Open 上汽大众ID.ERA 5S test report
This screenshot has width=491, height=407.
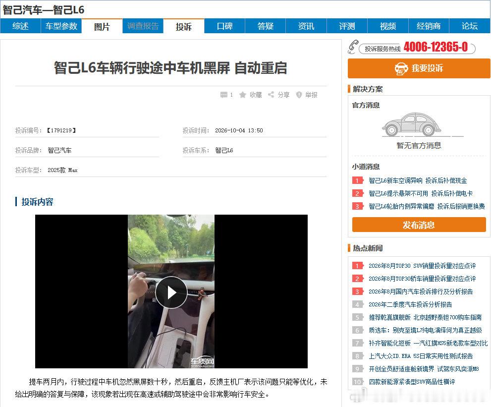coord(421,356)
